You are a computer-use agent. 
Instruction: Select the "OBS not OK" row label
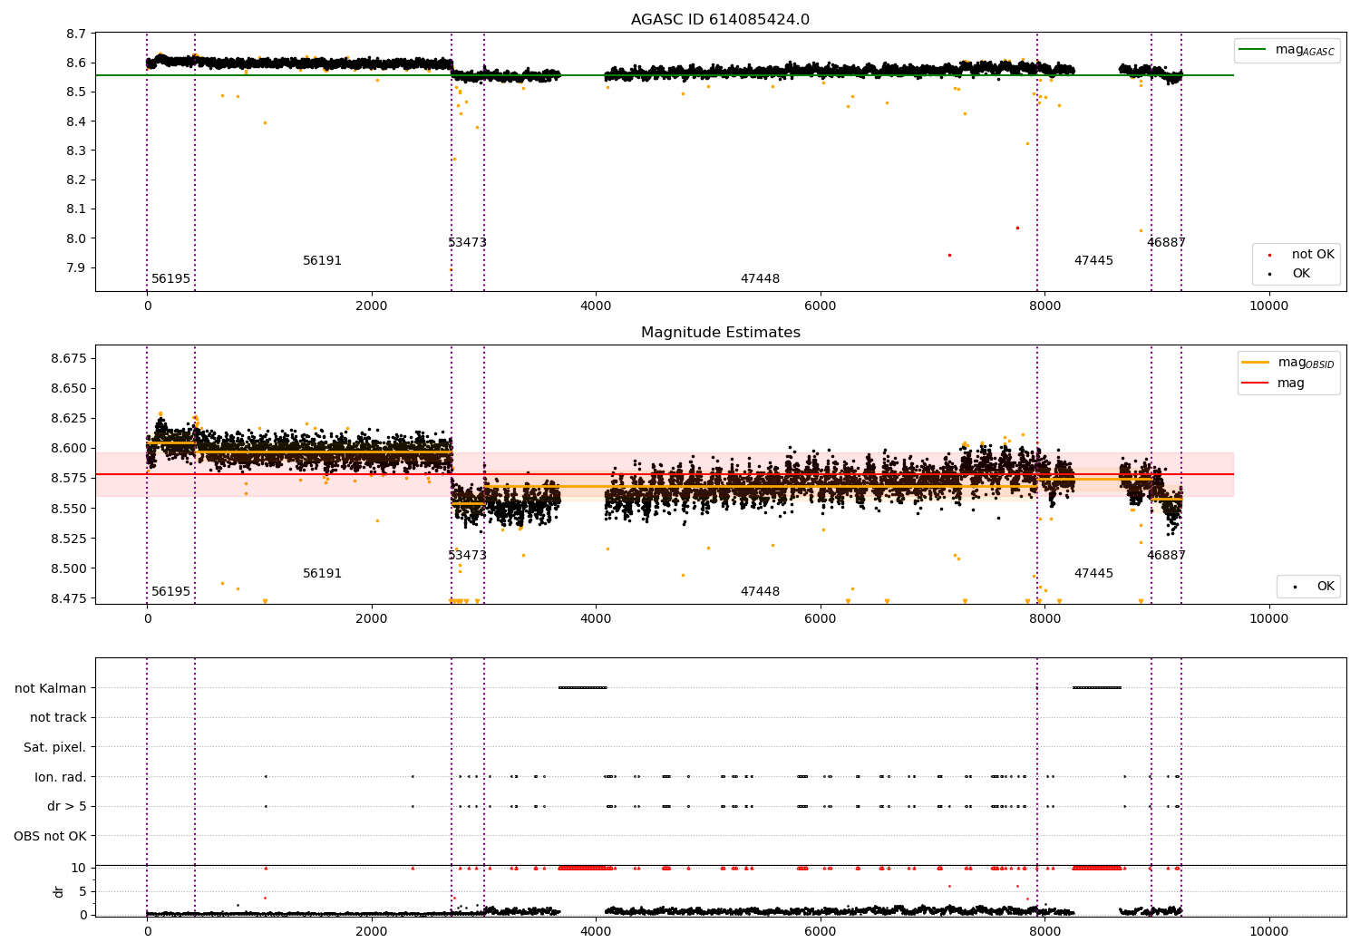click(x=51, y=836)
